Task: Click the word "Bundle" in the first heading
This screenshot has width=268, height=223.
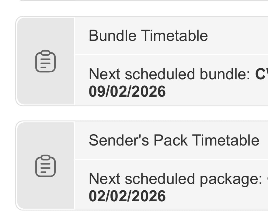Action: (112, 36)
